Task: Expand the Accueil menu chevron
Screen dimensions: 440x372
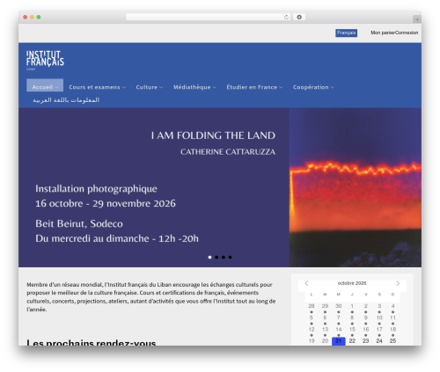Action: coord(56,87)
